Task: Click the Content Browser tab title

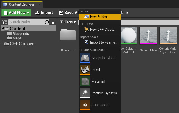Action: (x=22, y=4)
